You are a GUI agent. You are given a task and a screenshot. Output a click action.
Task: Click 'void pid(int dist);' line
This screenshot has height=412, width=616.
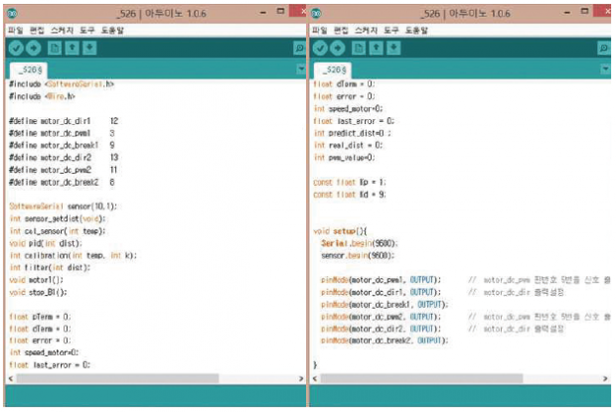(x=46, y=243)
